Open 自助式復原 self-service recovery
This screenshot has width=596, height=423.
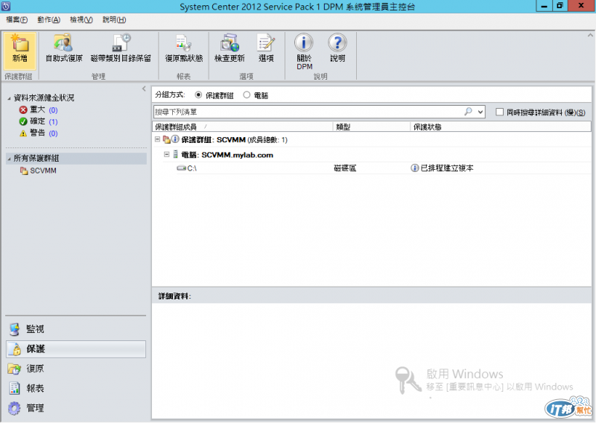(63, 48)
